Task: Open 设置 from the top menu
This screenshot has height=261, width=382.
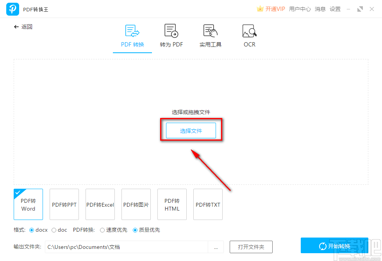Action: click(x=335, y=9)
